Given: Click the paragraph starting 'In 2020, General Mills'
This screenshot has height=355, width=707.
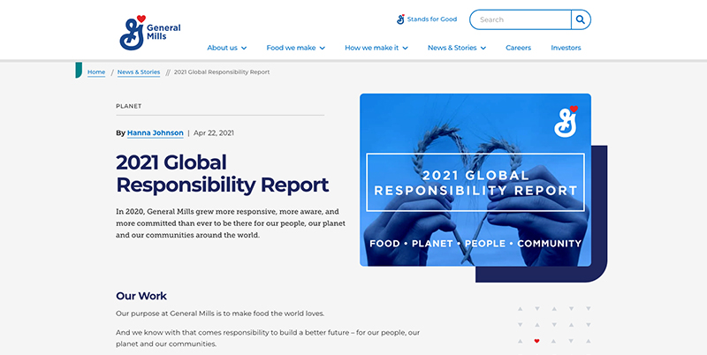Looking at the screenshot, I should (231, 223).
